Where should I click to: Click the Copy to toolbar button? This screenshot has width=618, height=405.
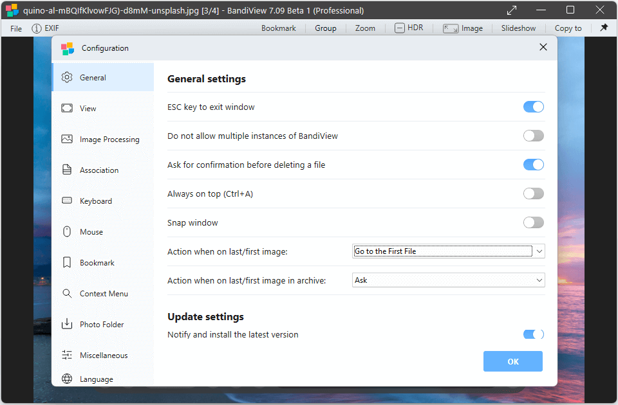[x=568, y=28]
